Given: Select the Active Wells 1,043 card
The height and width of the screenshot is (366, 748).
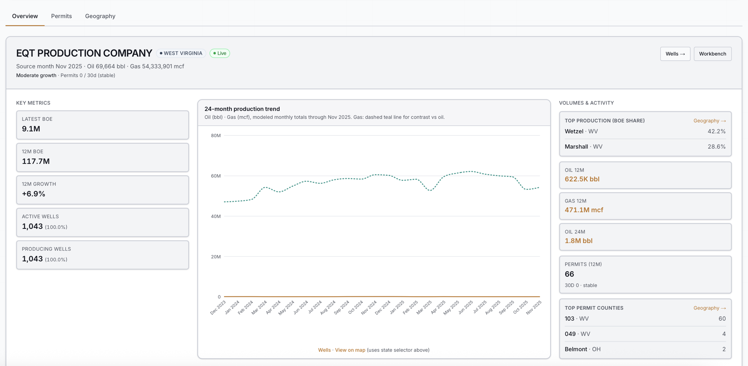Looking at the screenshot, I should coord(103,222).
